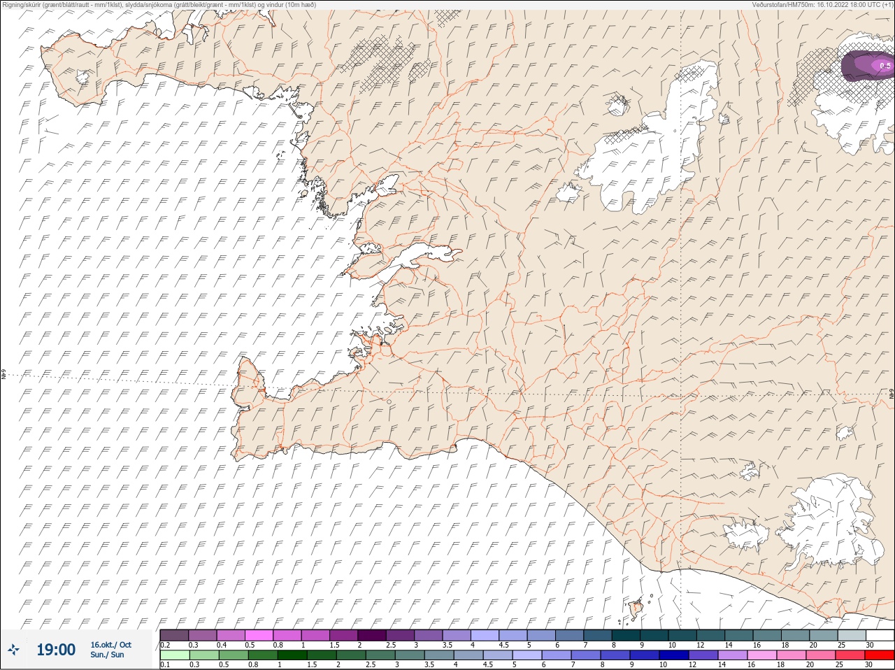Screen dimensions: 895x670
Task: Select the darkest purple 2 swatch, upper legend
Action: (372, 635)
